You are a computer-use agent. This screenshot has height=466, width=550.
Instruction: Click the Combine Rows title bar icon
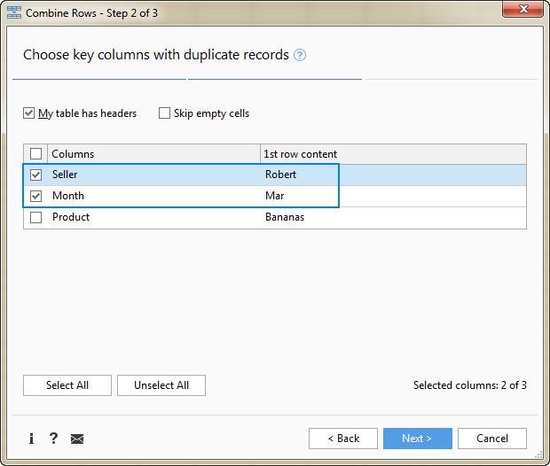tap(14, 12)
